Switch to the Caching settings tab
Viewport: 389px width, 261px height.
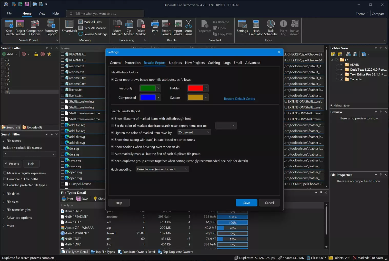[214, 63]
